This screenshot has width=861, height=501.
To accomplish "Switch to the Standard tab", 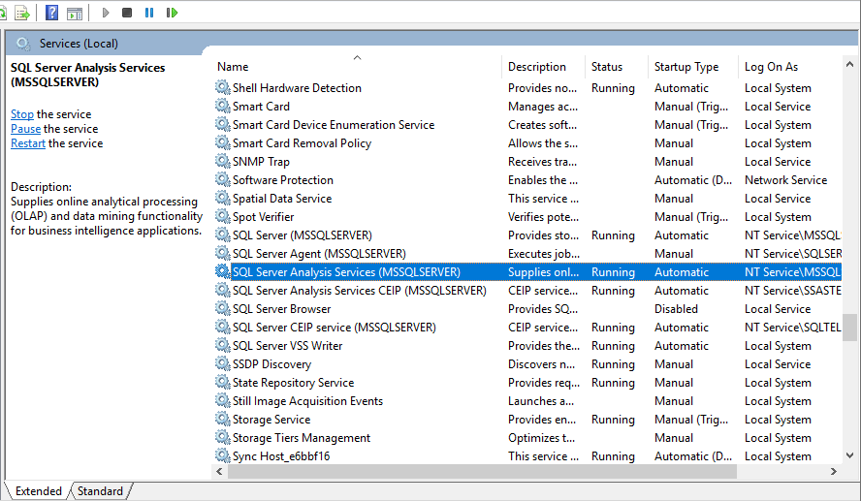I will [x=100, y=491].
